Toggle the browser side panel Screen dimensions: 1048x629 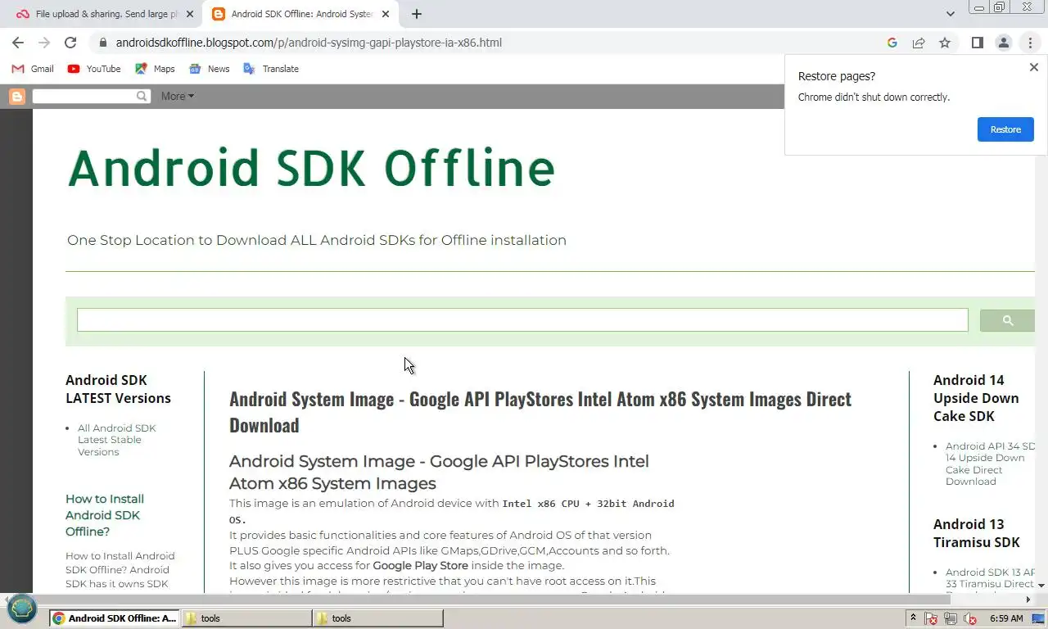977,43
